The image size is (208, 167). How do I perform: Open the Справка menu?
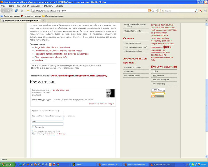(59, 6)
